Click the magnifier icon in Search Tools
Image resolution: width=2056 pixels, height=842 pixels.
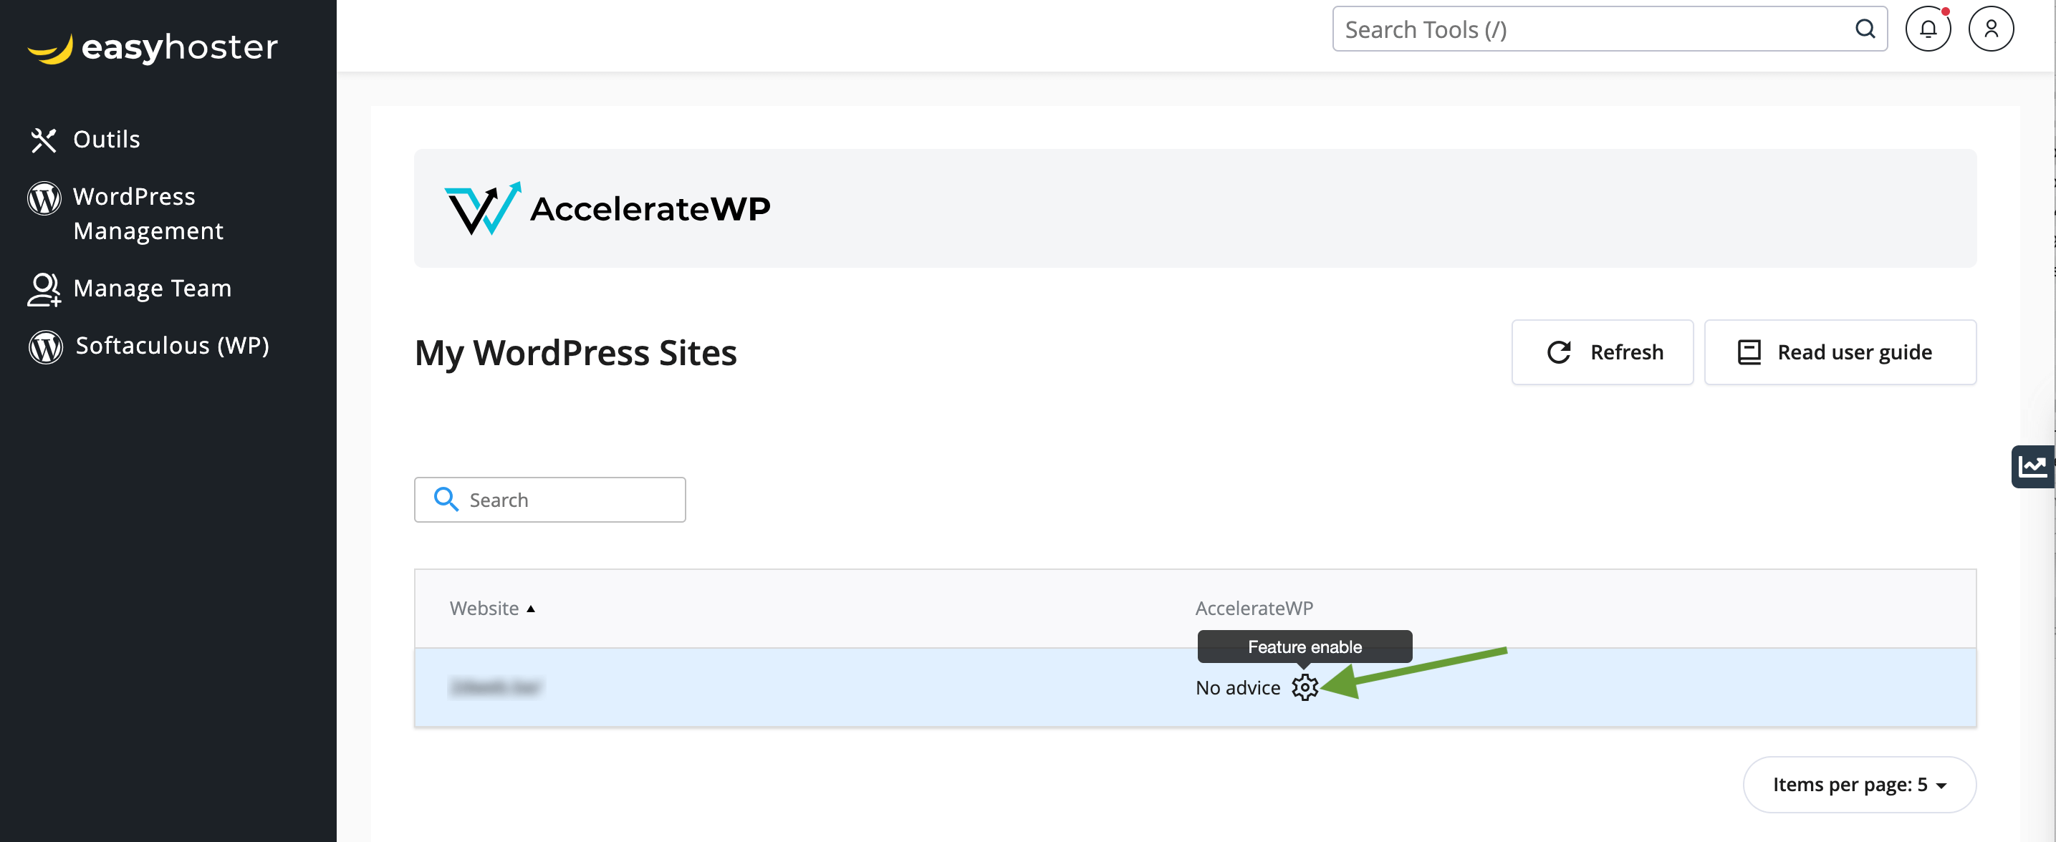(1865, 29)
